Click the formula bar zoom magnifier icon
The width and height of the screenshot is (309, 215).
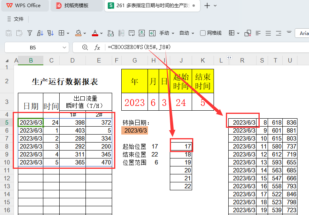tap(85, 47)
